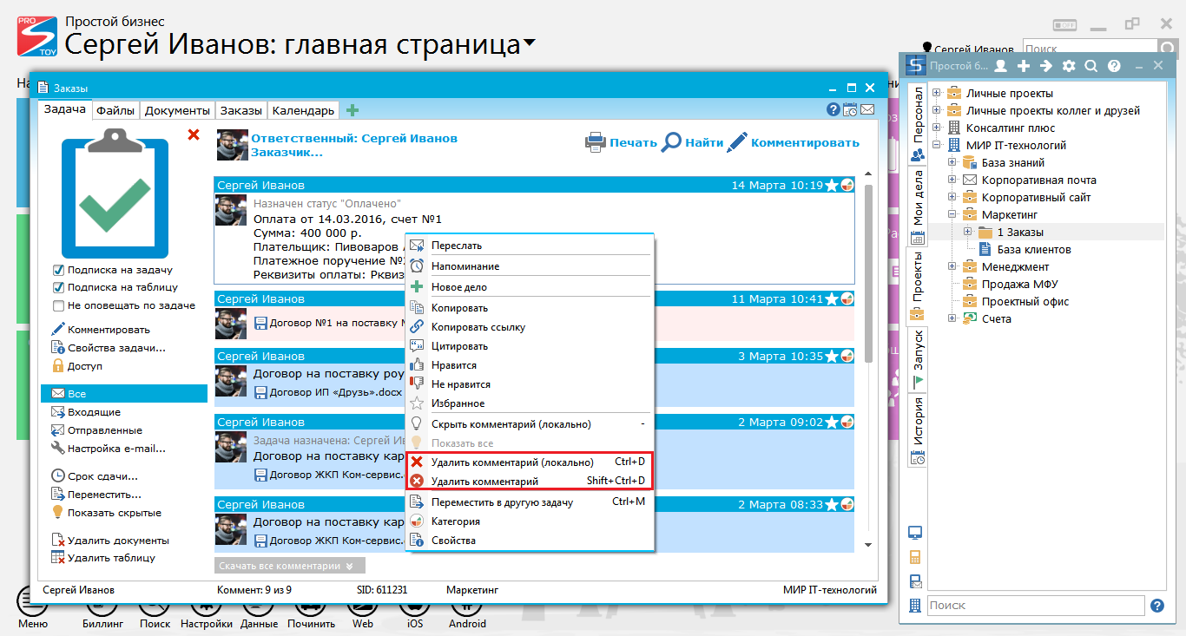Viewport: 1186px width, 636px height.
Task: Choose Напоминание in context menu
Action: pyautogui.click(x=529, y=266)
